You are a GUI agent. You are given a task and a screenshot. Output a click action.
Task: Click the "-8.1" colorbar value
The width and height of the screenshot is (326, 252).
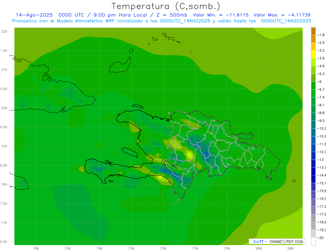321,105
